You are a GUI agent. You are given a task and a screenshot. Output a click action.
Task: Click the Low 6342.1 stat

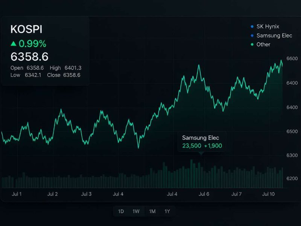[x=26, y=75]
